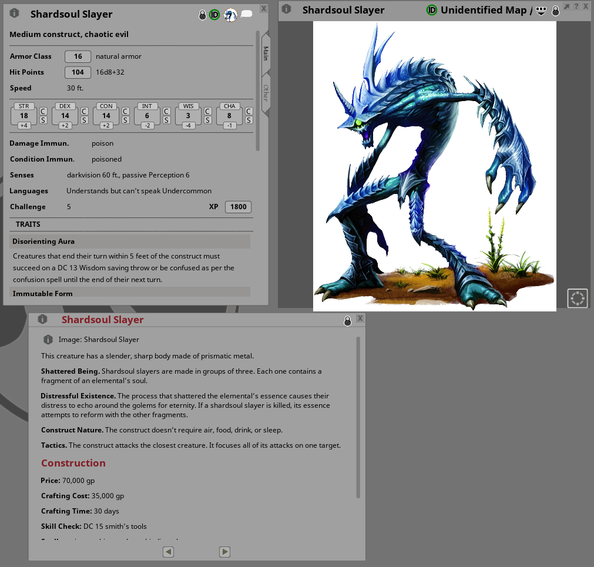This screenshot has width=594, height=567.
Task: Click the hit dice text 16d8+32
Action: (110, 72)
